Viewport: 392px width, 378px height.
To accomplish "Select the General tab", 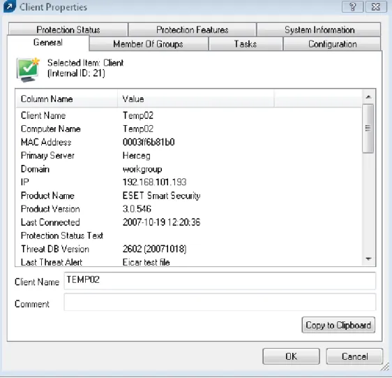I will click(x=47, y=43).
